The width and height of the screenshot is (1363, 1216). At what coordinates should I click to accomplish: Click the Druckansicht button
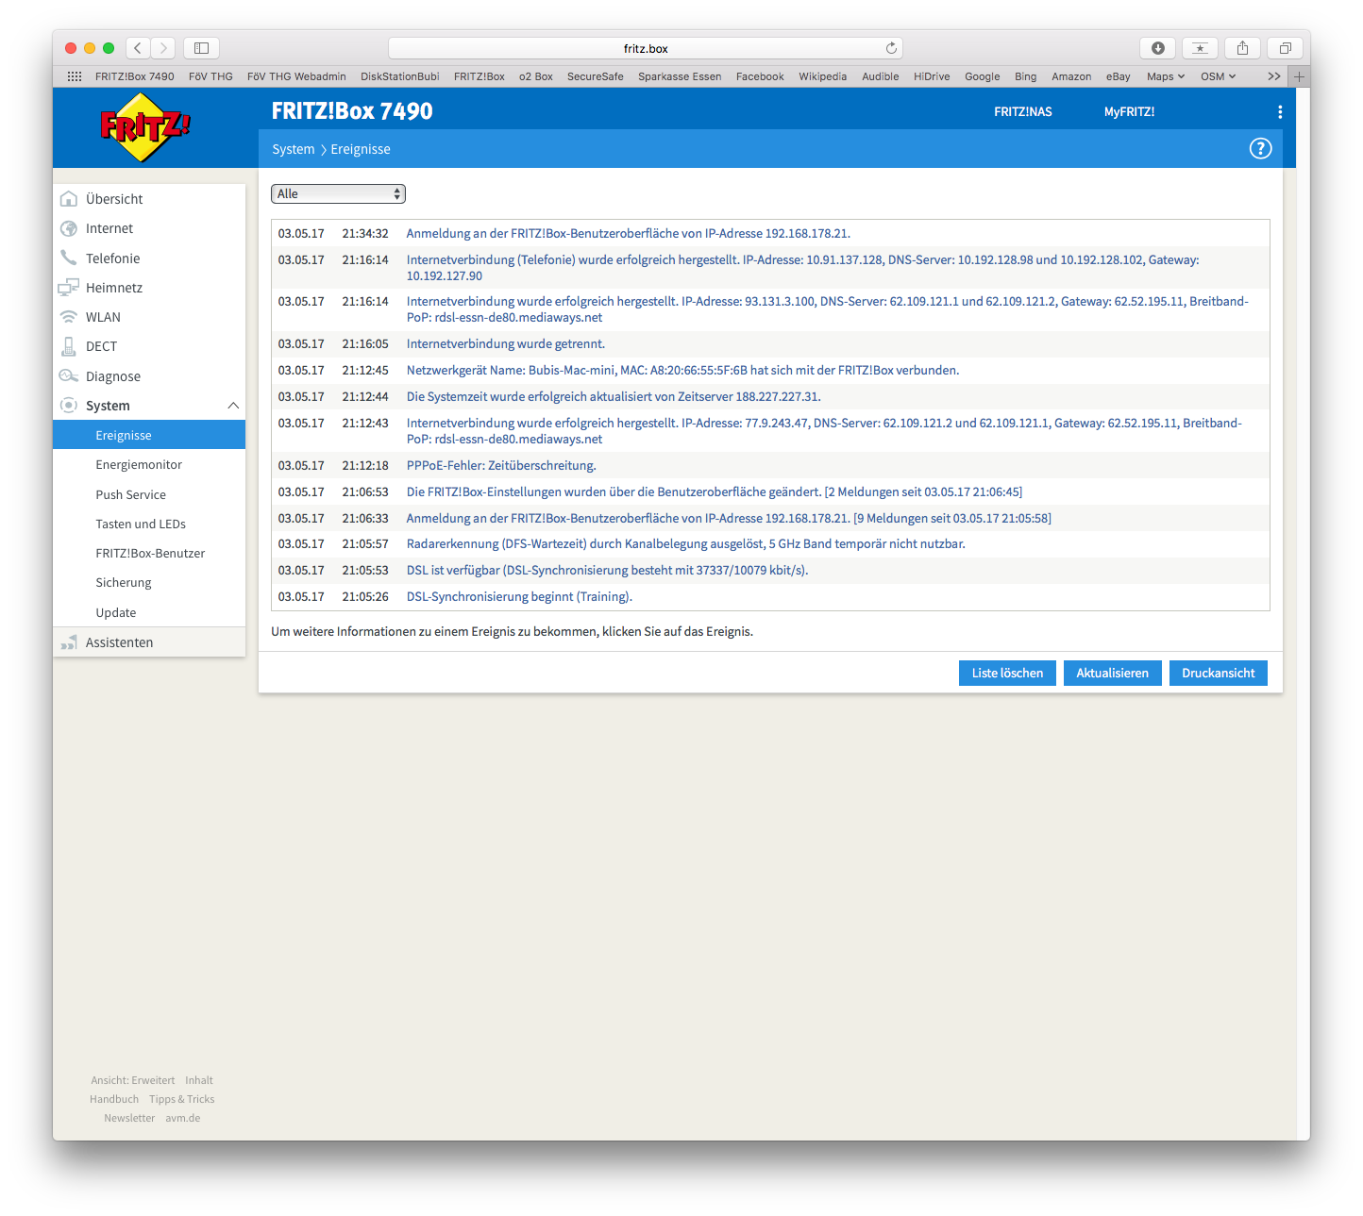pyautogui.click(x=1218, y=673)
